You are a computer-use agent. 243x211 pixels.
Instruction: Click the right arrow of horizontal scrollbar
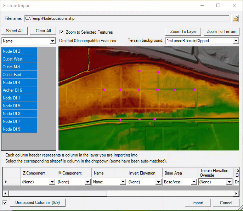[x=237, y=193]
